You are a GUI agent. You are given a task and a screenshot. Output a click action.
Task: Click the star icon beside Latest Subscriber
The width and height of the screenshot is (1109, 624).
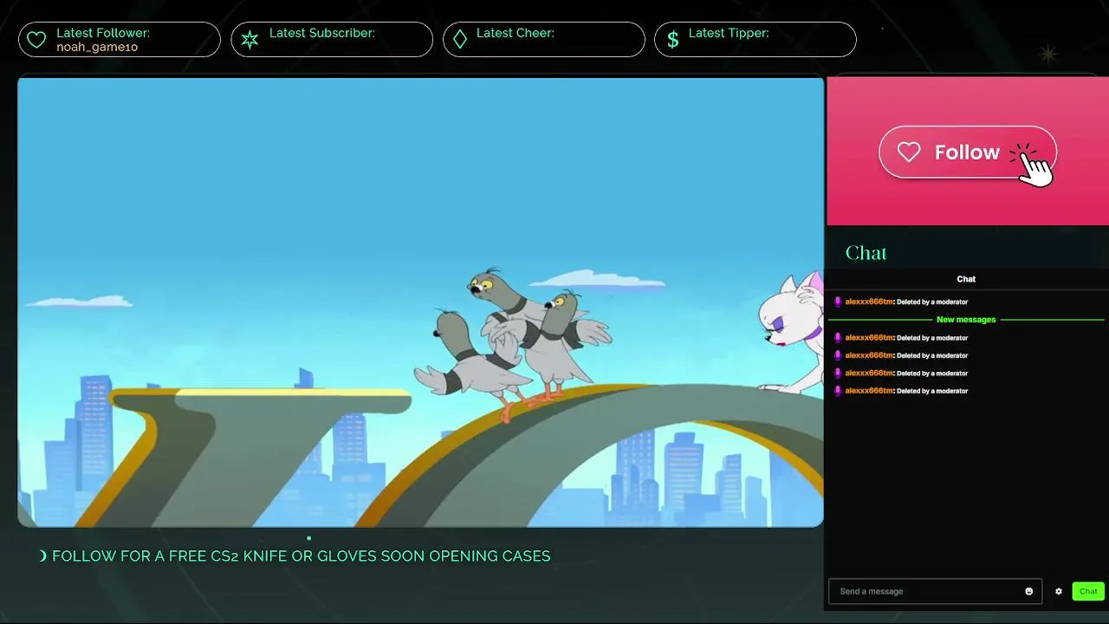pyautogui.click(x=250, y=40)
